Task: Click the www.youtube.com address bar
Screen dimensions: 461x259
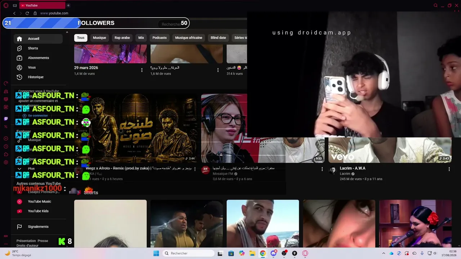Action: pyautogui.click(x=54, y=13)
